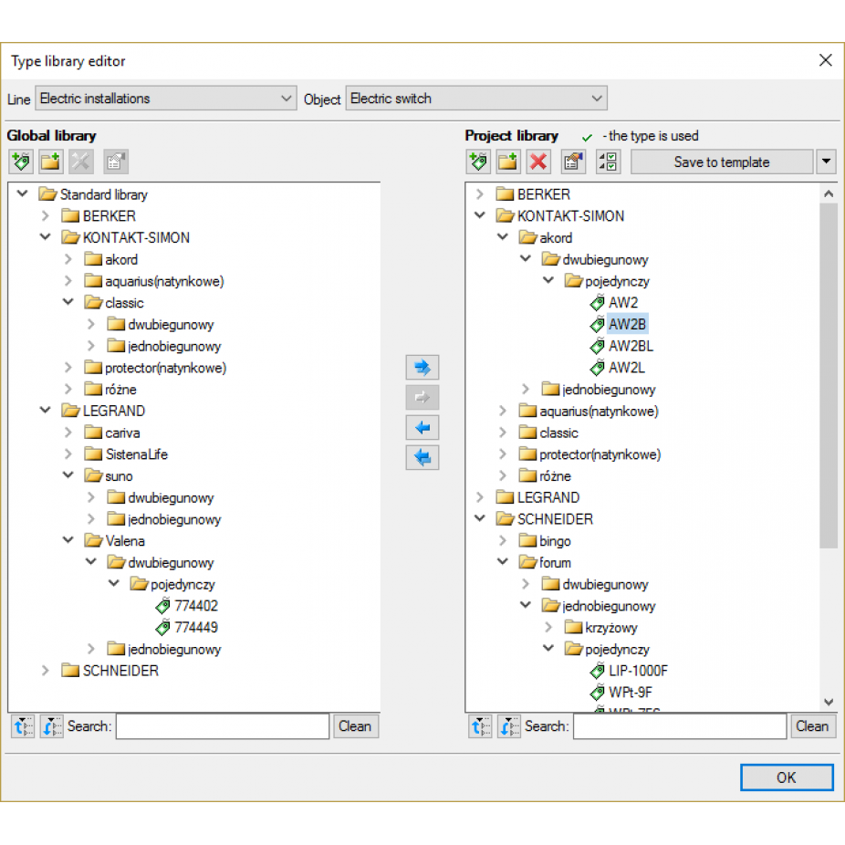The image size is (845, 845).
Task: Open properties icon in Global library toolbar
Action: click(x=116, y=162)
